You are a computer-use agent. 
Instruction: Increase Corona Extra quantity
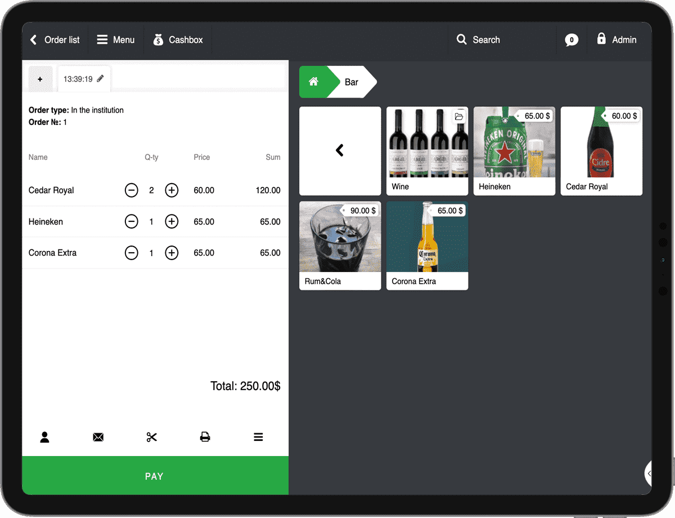coord(172,253)
